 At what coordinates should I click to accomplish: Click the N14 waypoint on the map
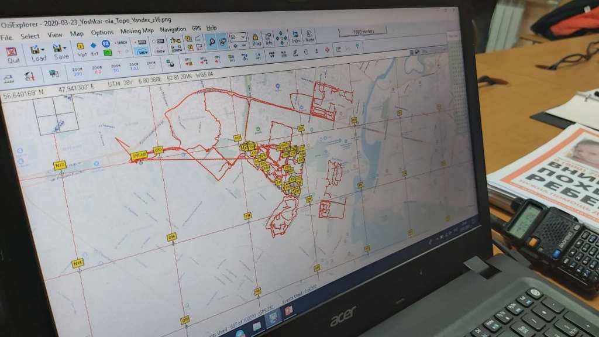coord(78,263)
